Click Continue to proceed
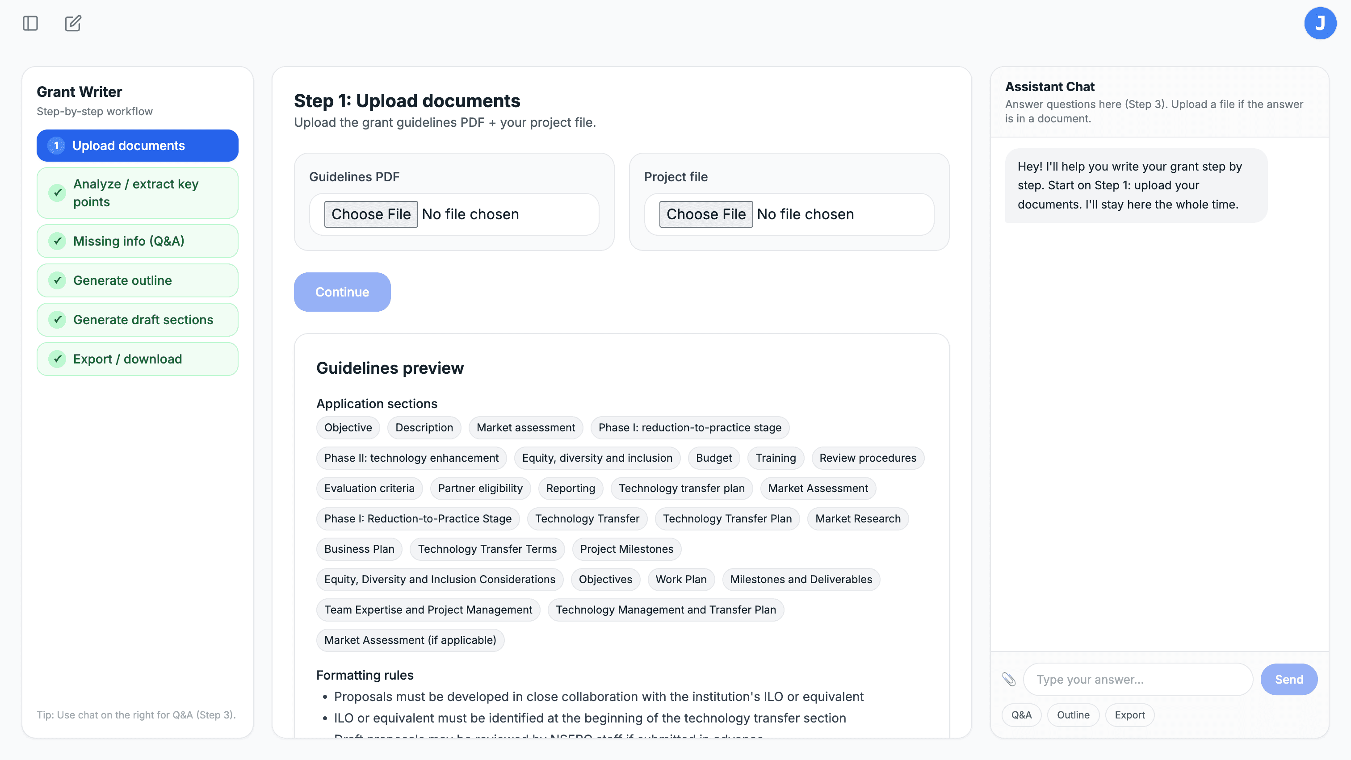Screen dimensions: 1351x760 click(x=342, y=292)
